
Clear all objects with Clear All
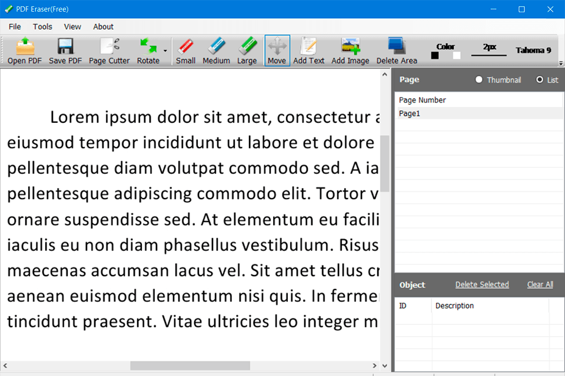click(x=540, y=284)
